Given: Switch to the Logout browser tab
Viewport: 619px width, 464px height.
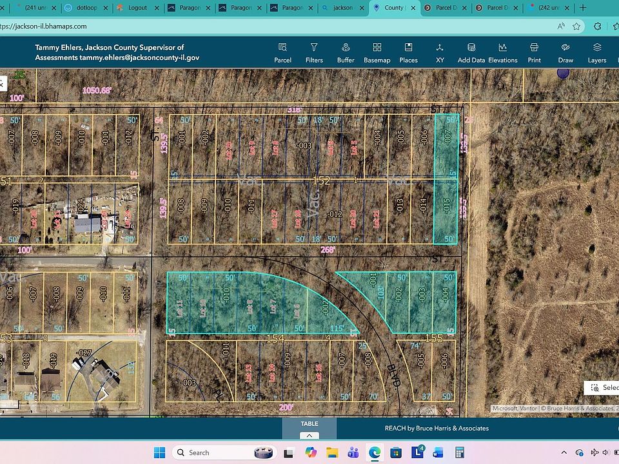Looking at the screenshot, I should coord(134,8).
